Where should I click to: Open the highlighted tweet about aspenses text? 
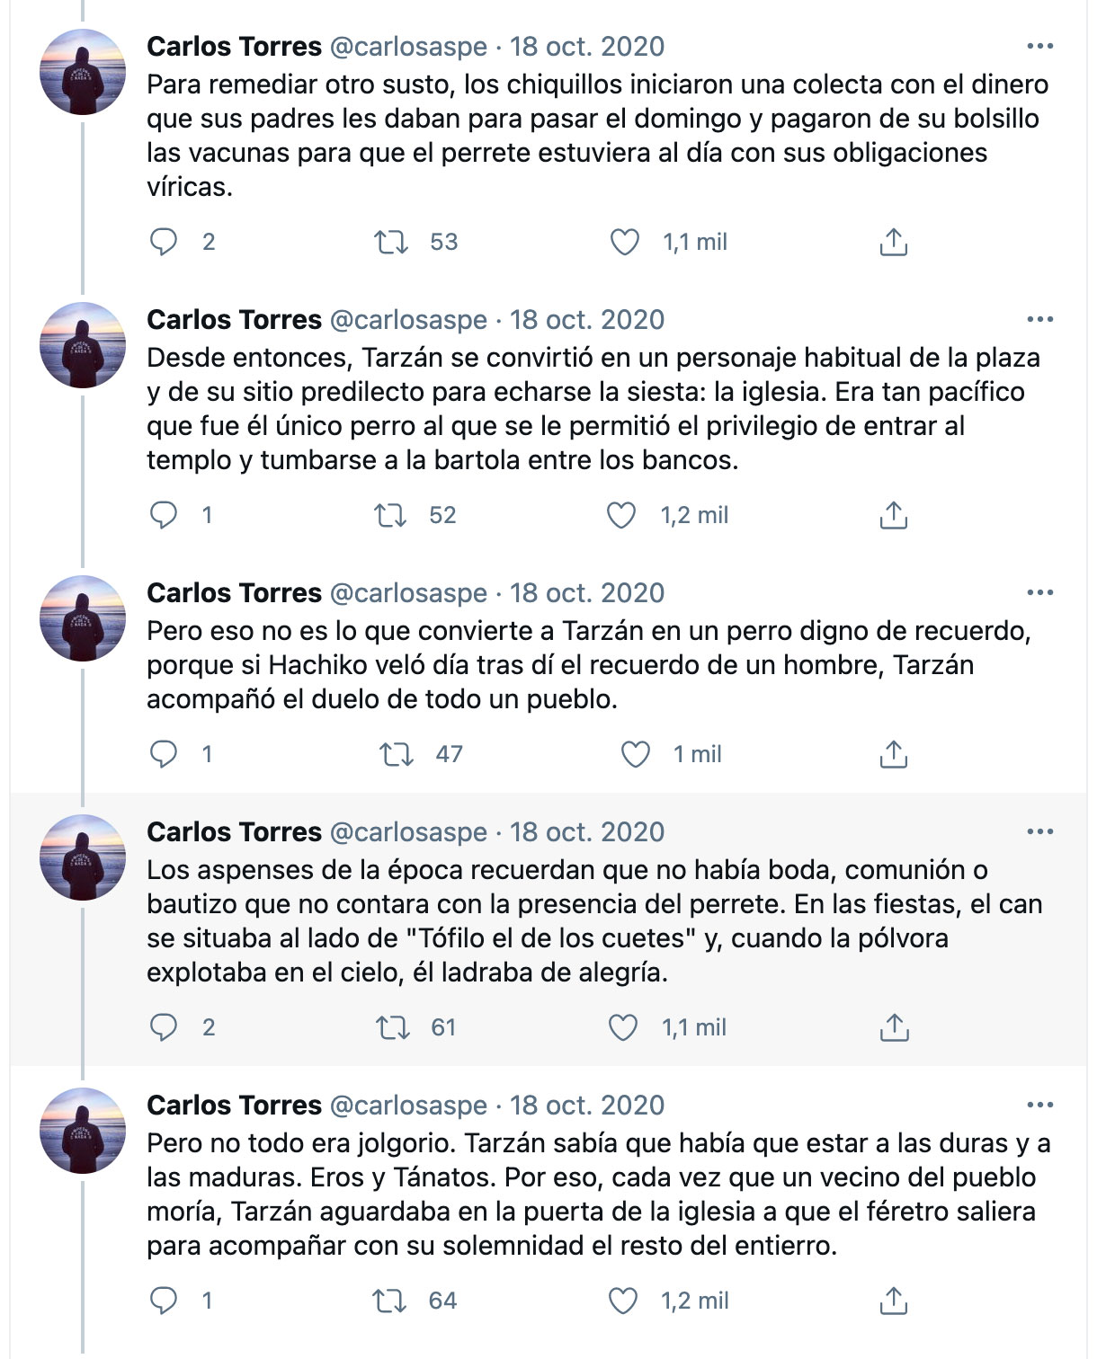pos(594,921)
